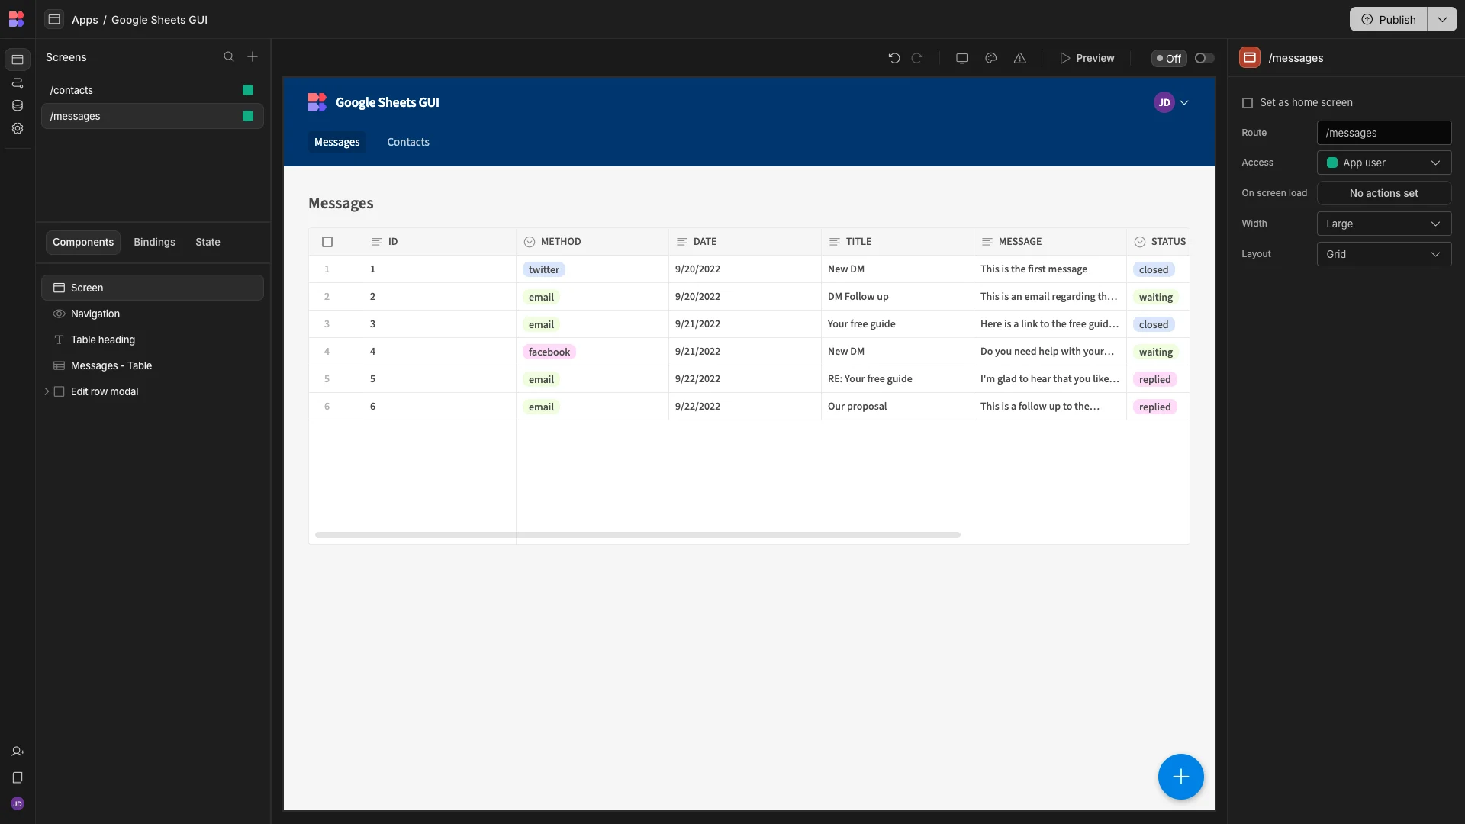The width and height of the screenshot is (1465, 824).
Task: Click the Table heading text icon
Action: [59, 340]
